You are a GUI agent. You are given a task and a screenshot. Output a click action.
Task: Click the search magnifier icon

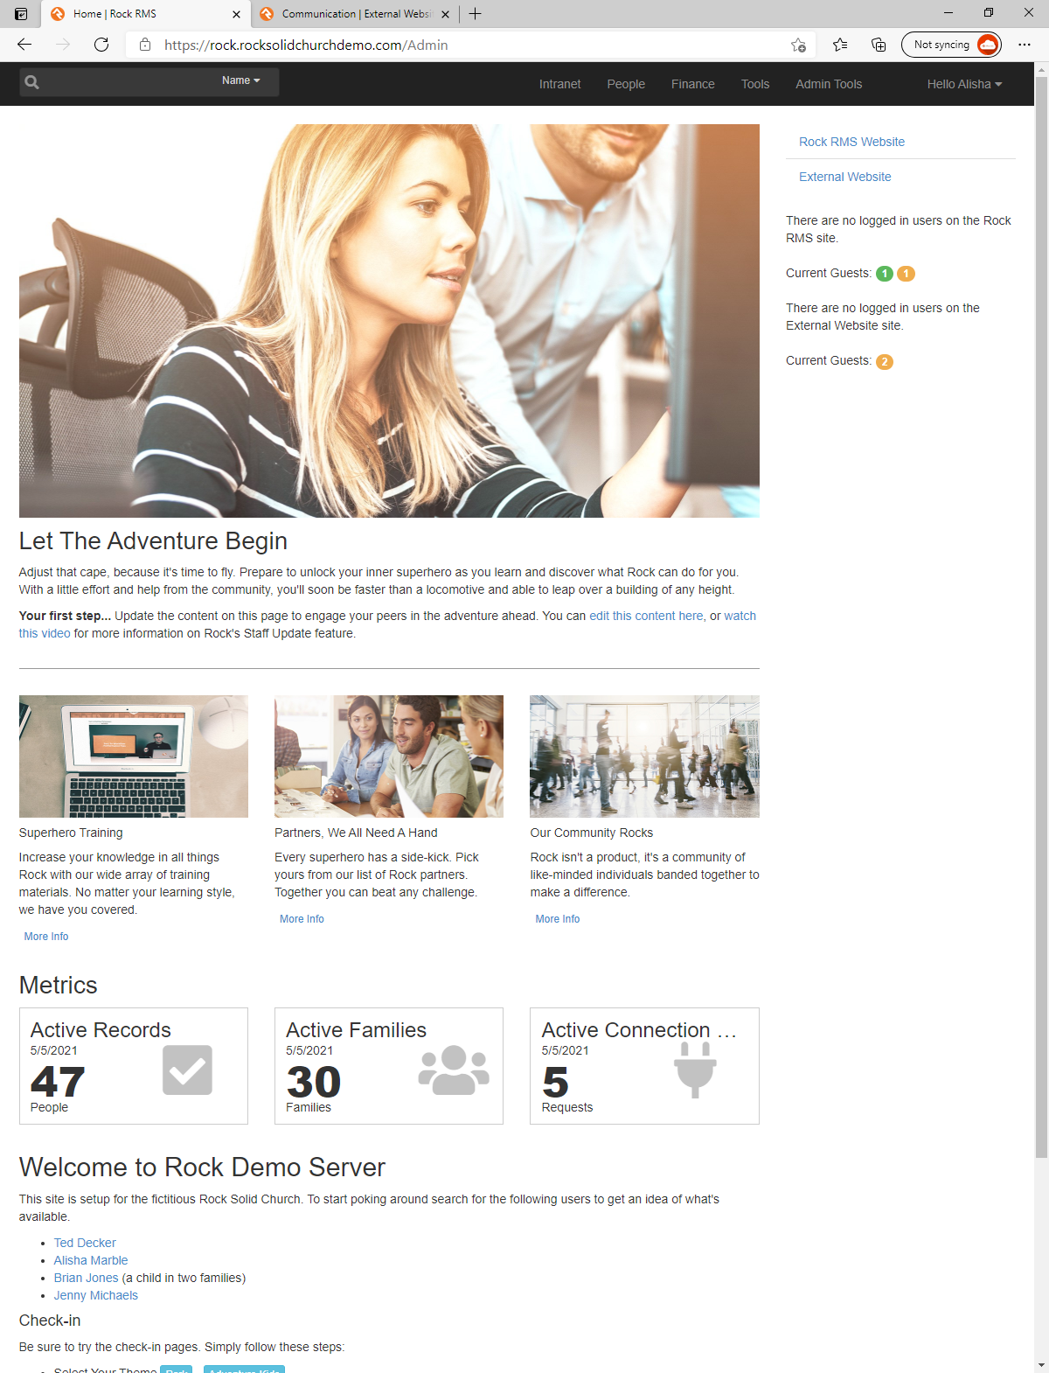32,82
